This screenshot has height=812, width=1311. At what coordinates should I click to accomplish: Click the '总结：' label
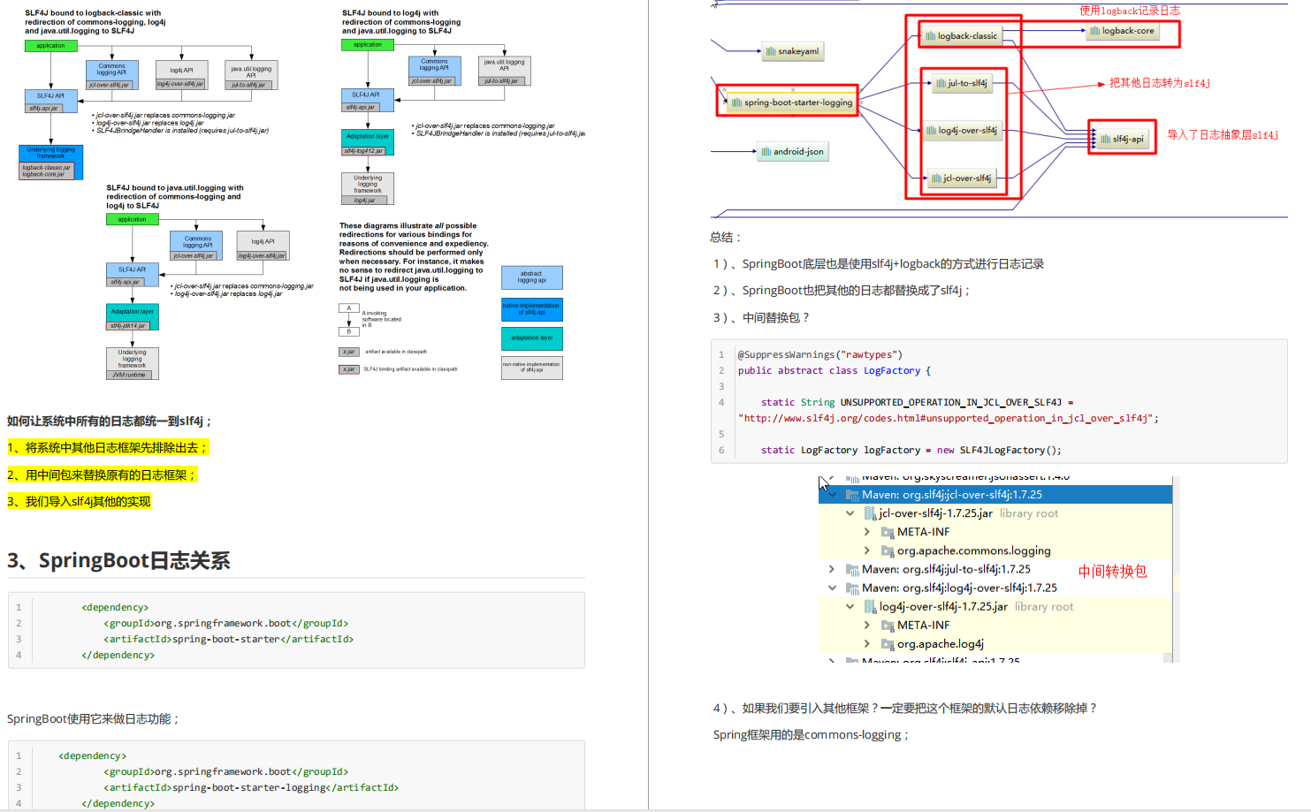pos(726,238)
